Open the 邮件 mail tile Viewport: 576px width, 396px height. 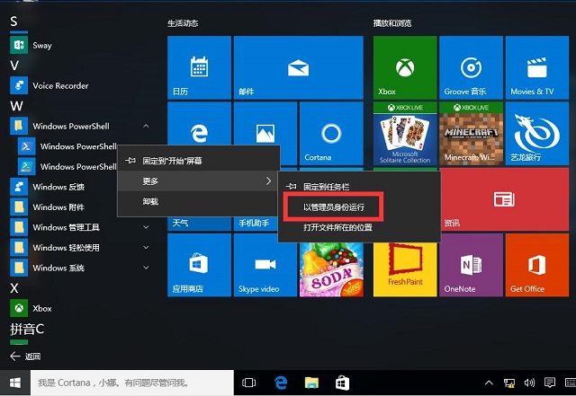point(298,67)
